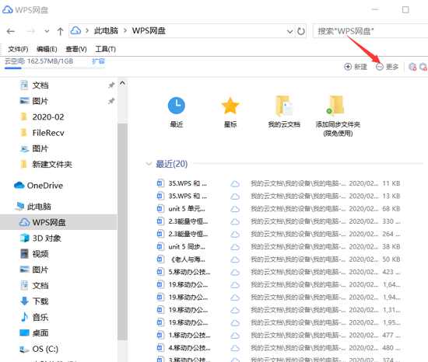428x362 pixels.
Task: Open the 星标 star icon
Action: [230, 106]
